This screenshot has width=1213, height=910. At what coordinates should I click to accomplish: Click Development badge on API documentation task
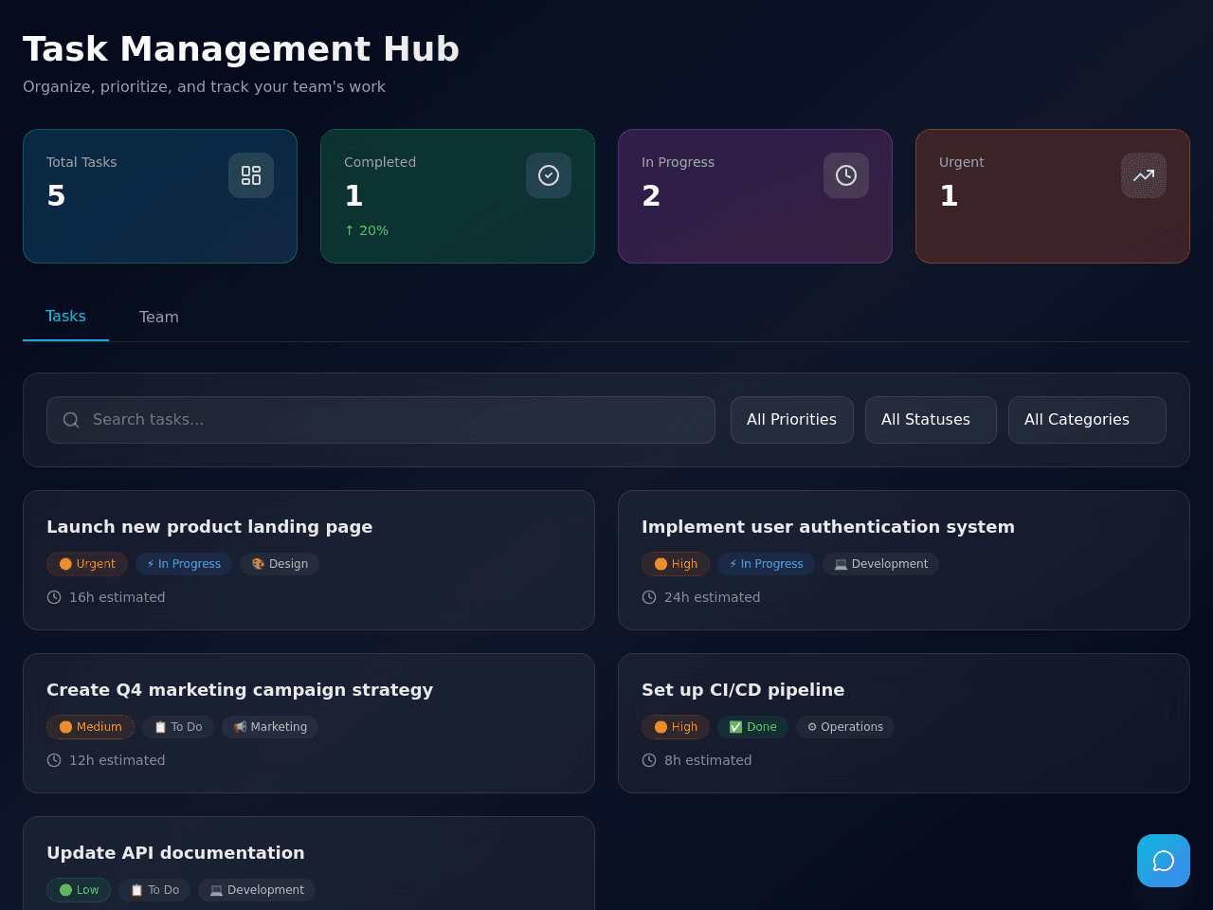coord(257,890)
